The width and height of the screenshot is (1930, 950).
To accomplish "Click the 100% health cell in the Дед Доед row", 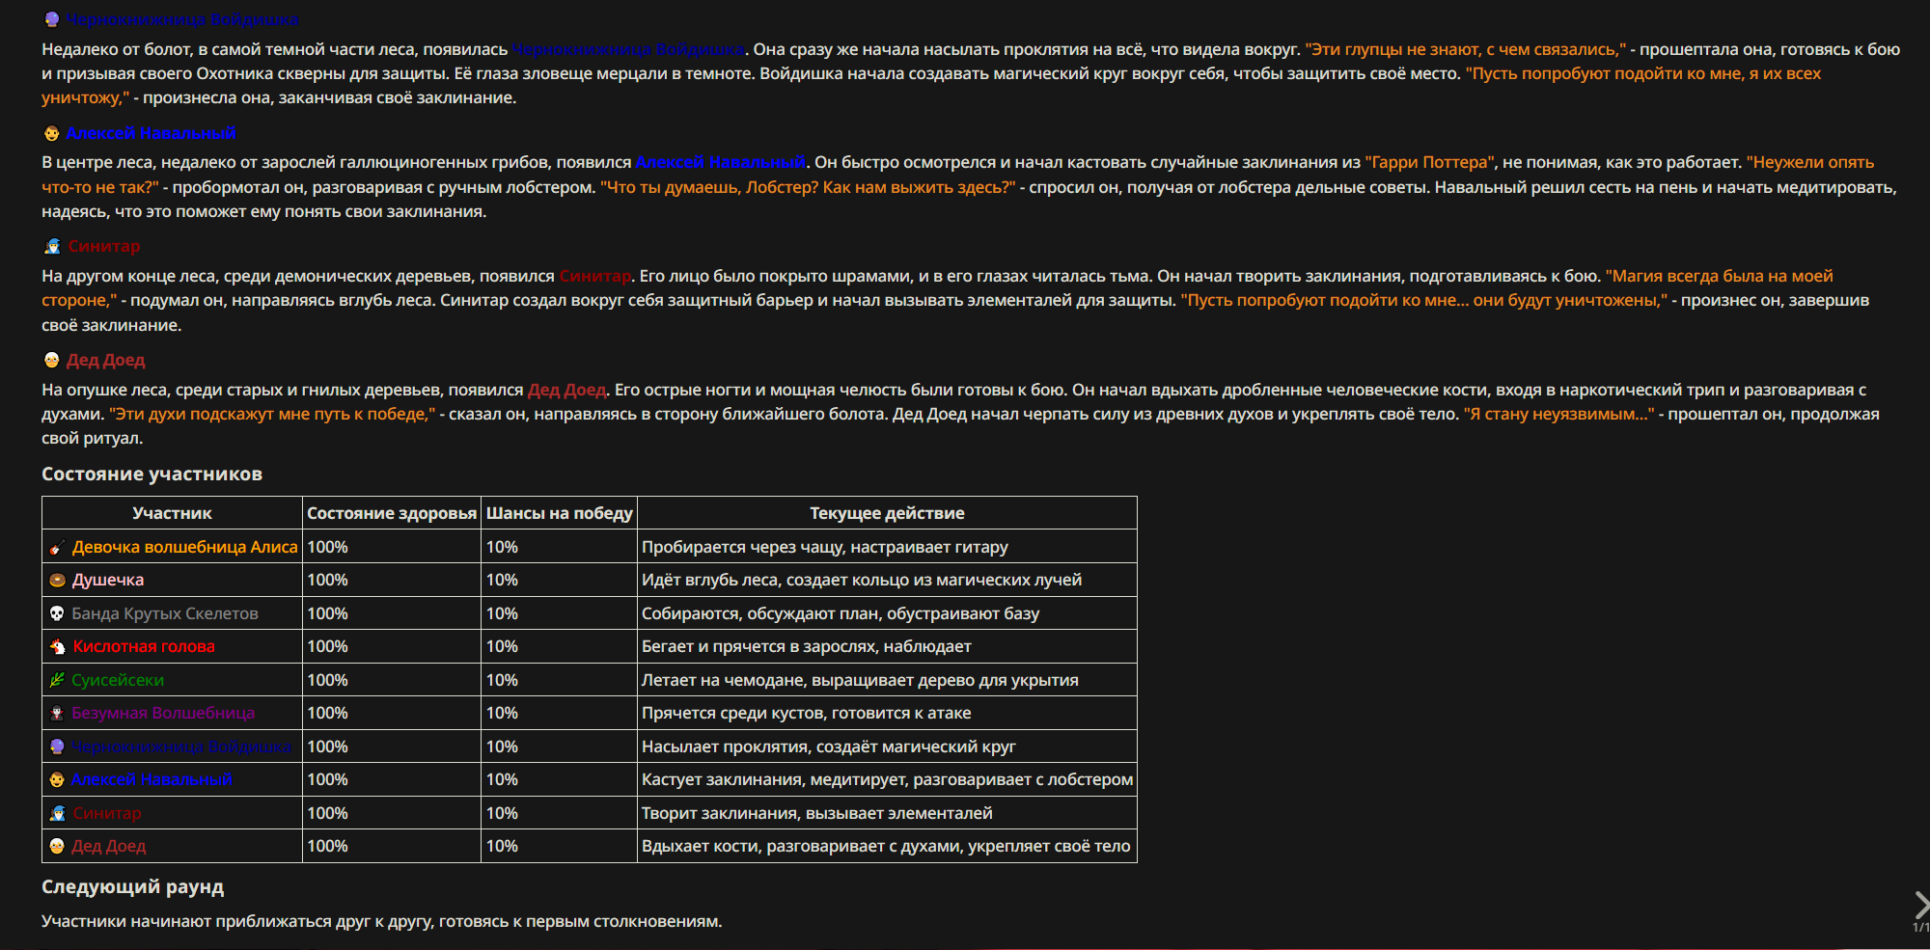I will tap(392, 846).
